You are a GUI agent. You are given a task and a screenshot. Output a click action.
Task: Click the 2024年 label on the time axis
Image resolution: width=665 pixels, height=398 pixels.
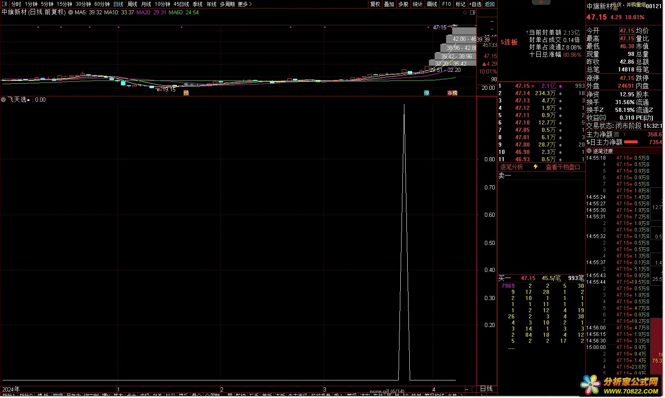click(11, 389)
